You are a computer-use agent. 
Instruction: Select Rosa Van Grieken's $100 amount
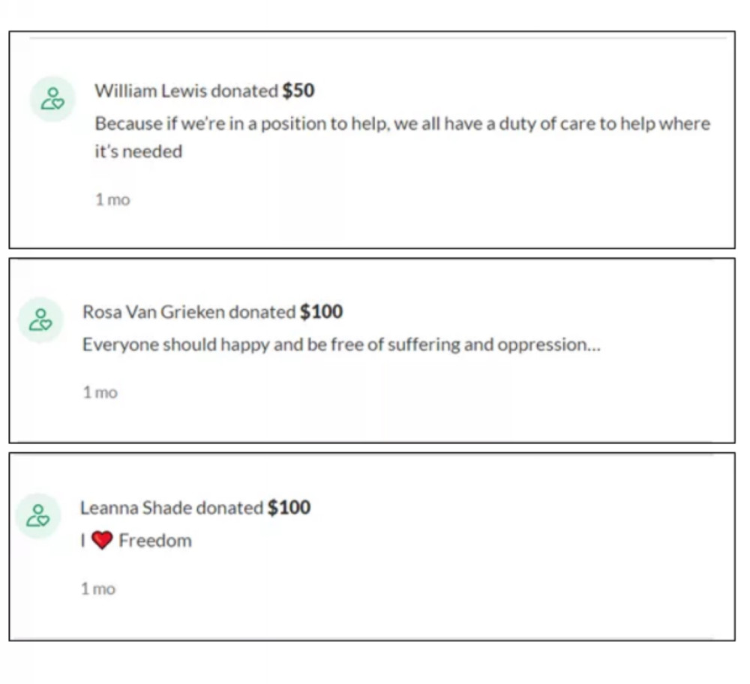[322, 312]
